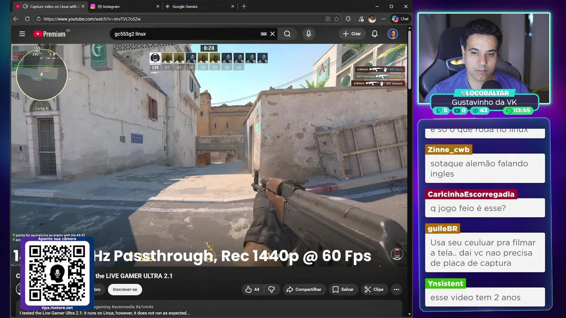The image size is (566, 318).
Task: Open YouTube hamburger guide menu
Action: 22,34
